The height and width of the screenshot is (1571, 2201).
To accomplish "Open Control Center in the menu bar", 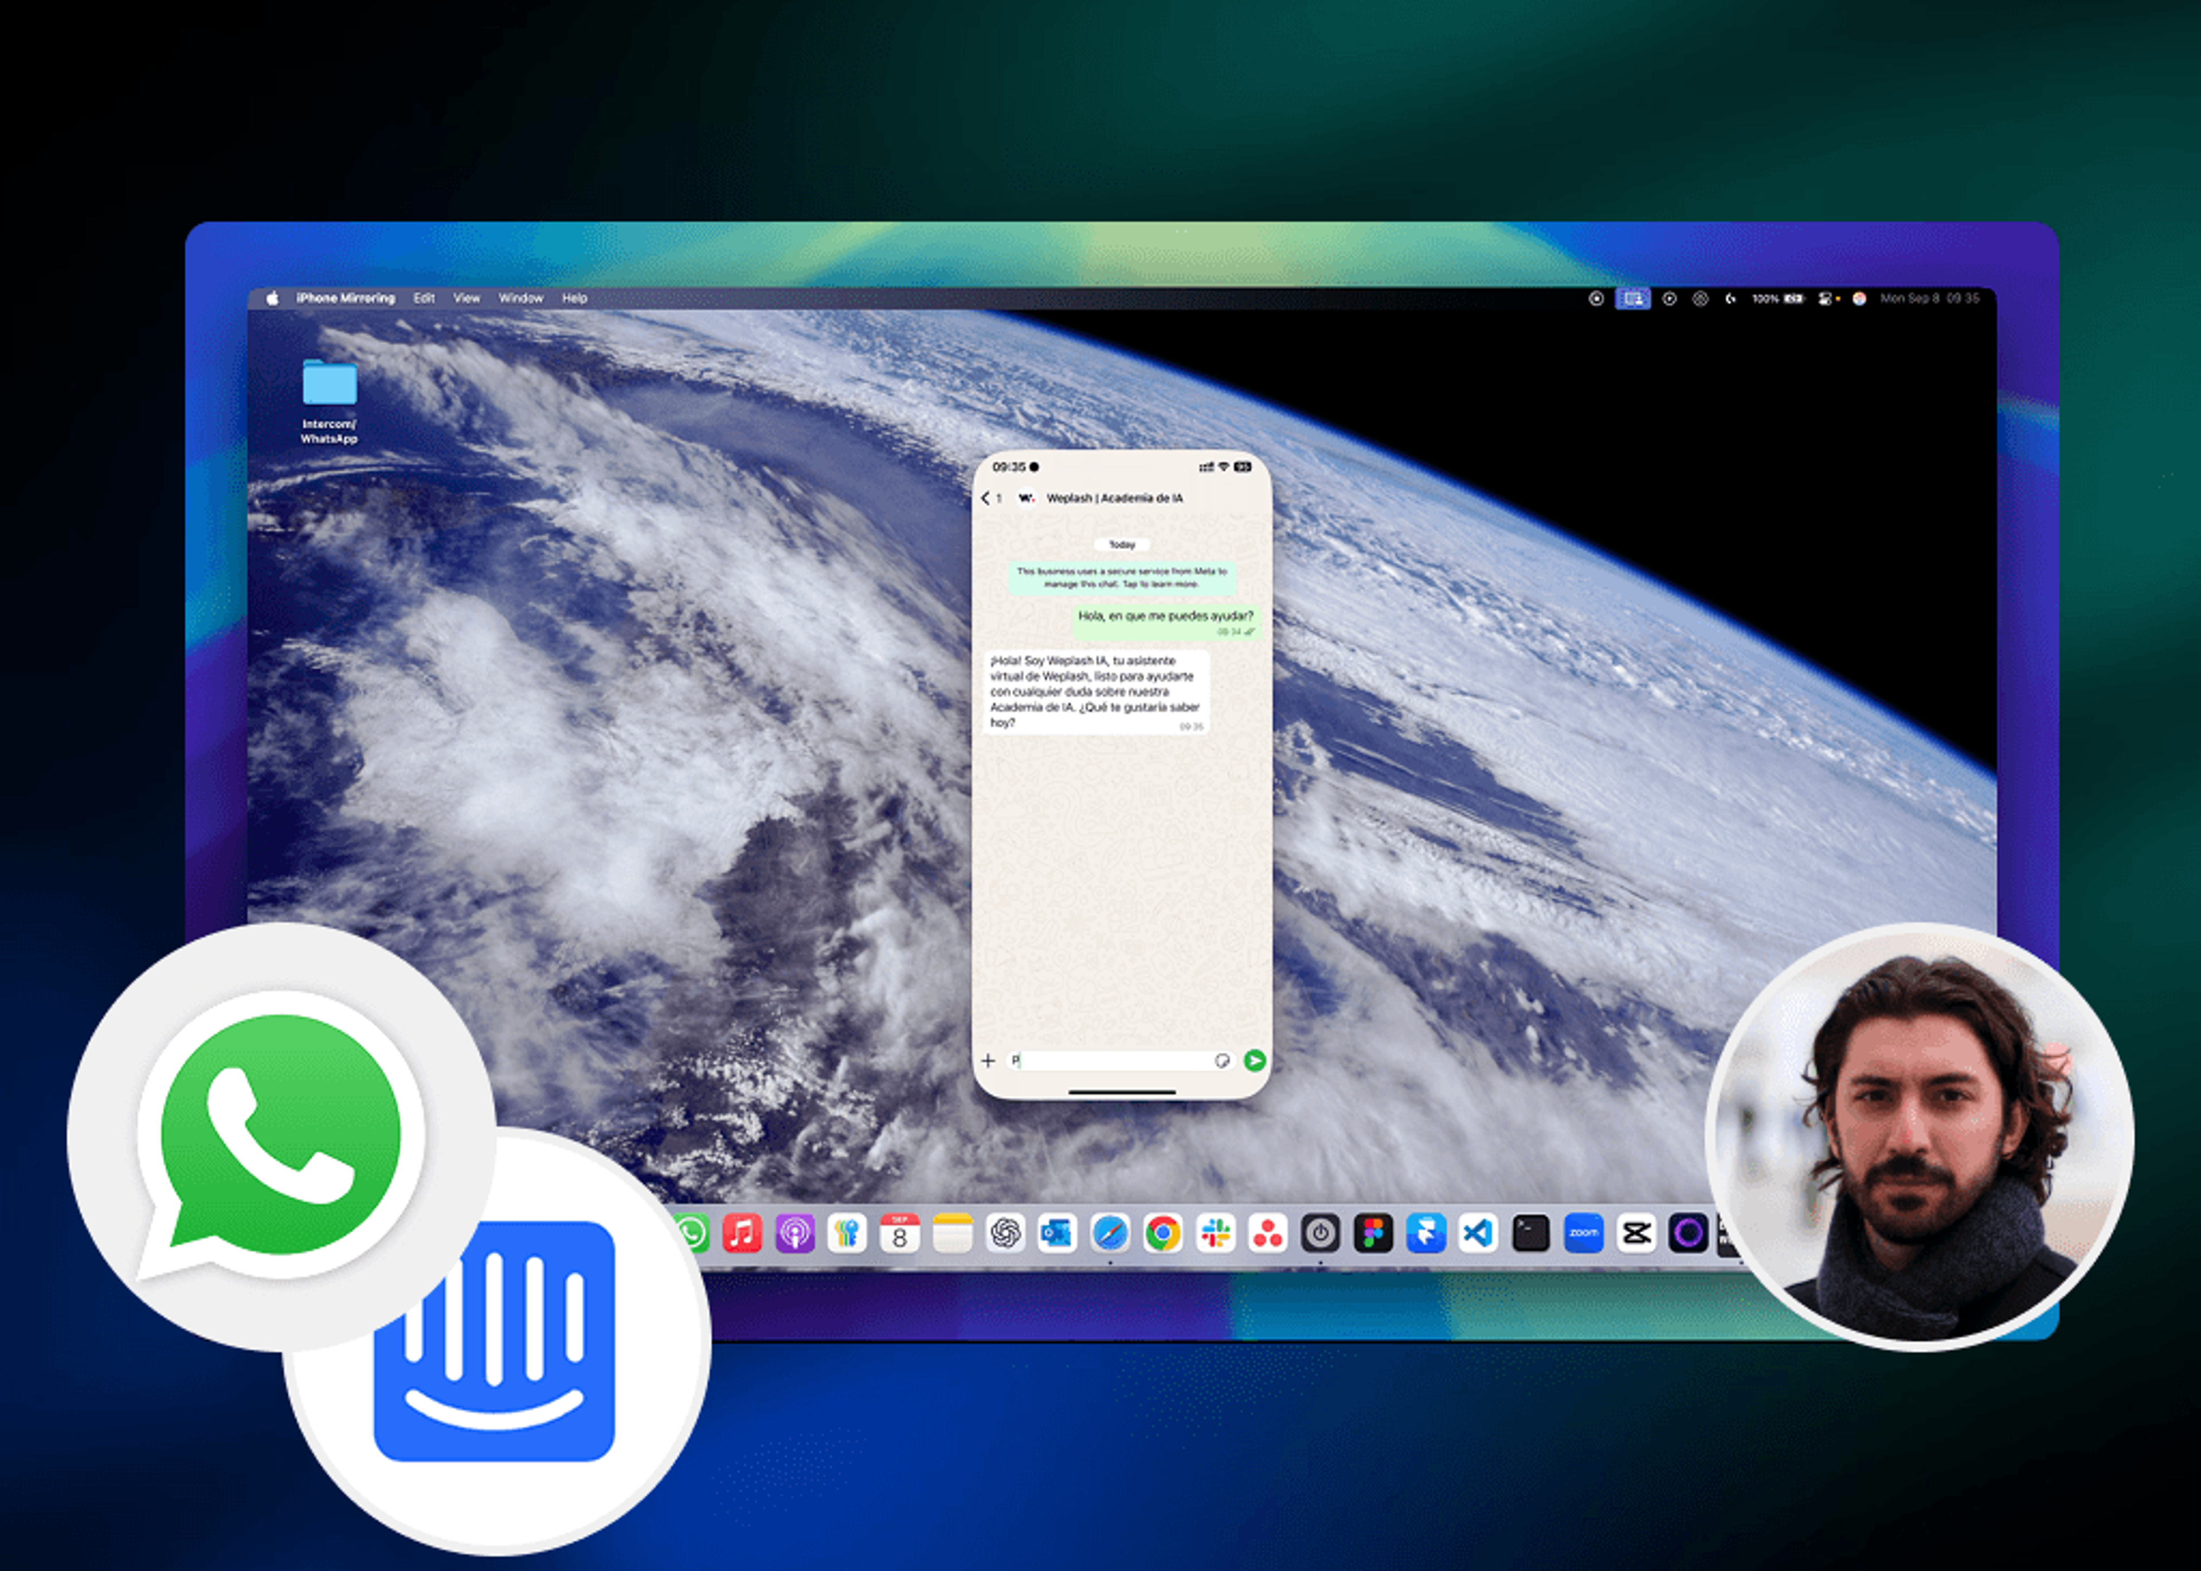I will pyautogui.click(x=1826, y=299).
